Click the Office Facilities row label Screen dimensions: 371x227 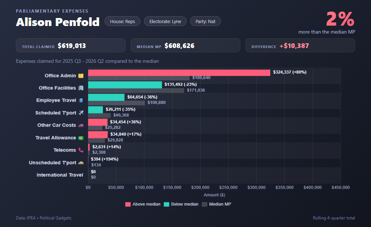coord(57,88)
